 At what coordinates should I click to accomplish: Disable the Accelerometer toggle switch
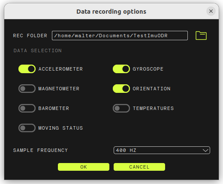pos(27,69)
